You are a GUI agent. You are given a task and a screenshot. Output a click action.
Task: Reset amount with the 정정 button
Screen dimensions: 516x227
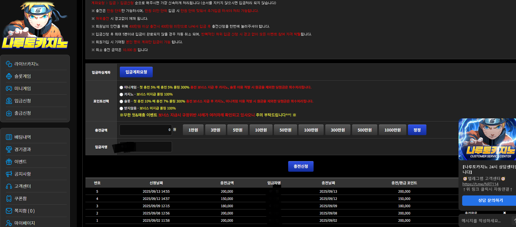pos(417,130)
